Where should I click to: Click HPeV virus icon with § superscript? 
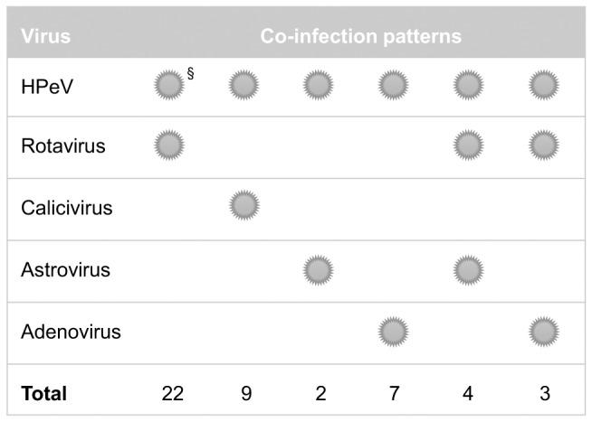coord(169,86)
